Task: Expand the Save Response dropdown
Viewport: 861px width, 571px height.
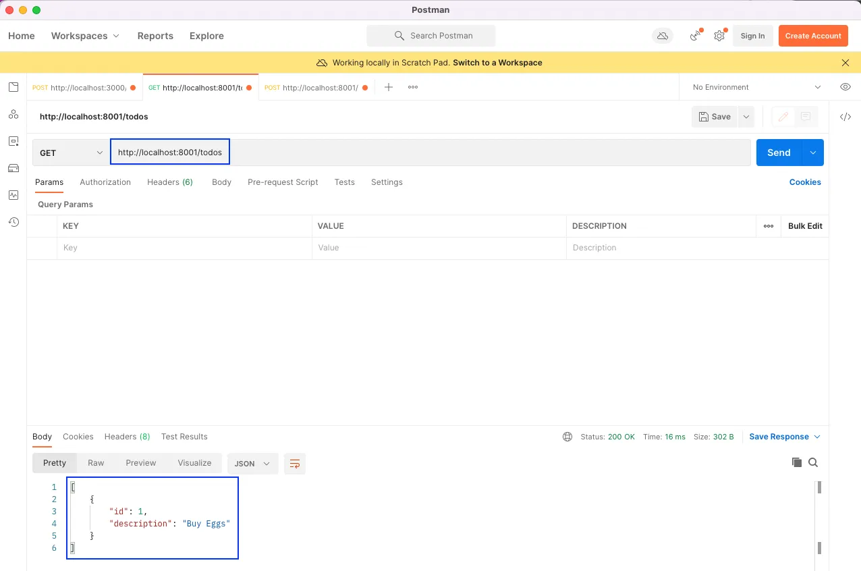Action: coord(785,437)
